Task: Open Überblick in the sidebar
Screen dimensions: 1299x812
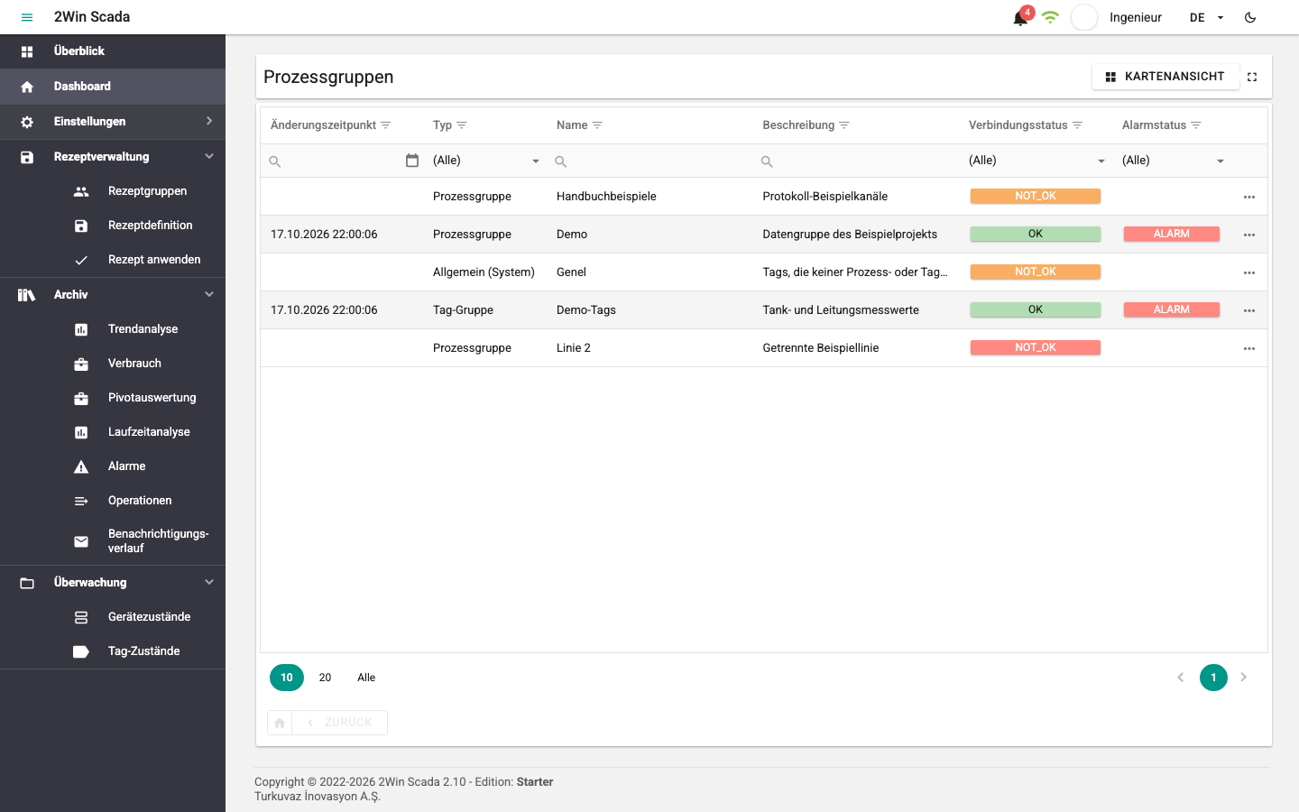Action: 113,51
